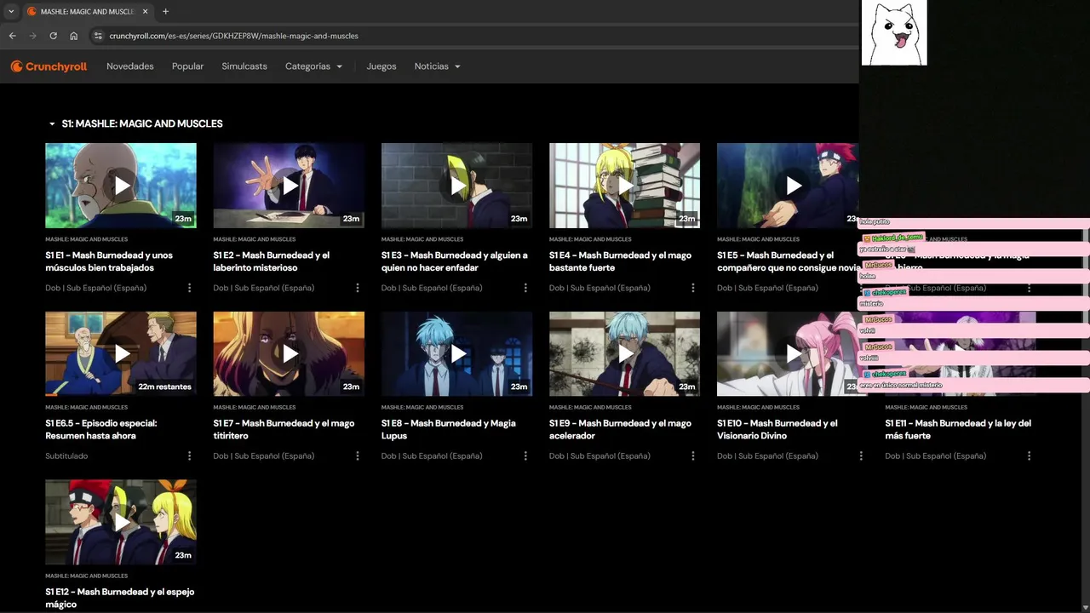Open title 'Mash Burnedead y el Visionario Divino'
Viewport: 1090px width, 613px height.
(777, 429)
